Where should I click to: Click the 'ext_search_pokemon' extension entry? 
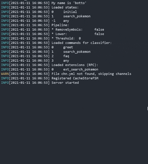[81, 69]
